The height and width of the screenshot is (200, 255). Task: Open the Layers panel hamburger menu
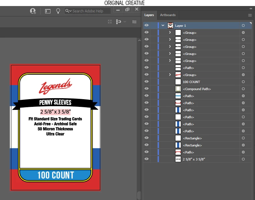pos(250,15)
